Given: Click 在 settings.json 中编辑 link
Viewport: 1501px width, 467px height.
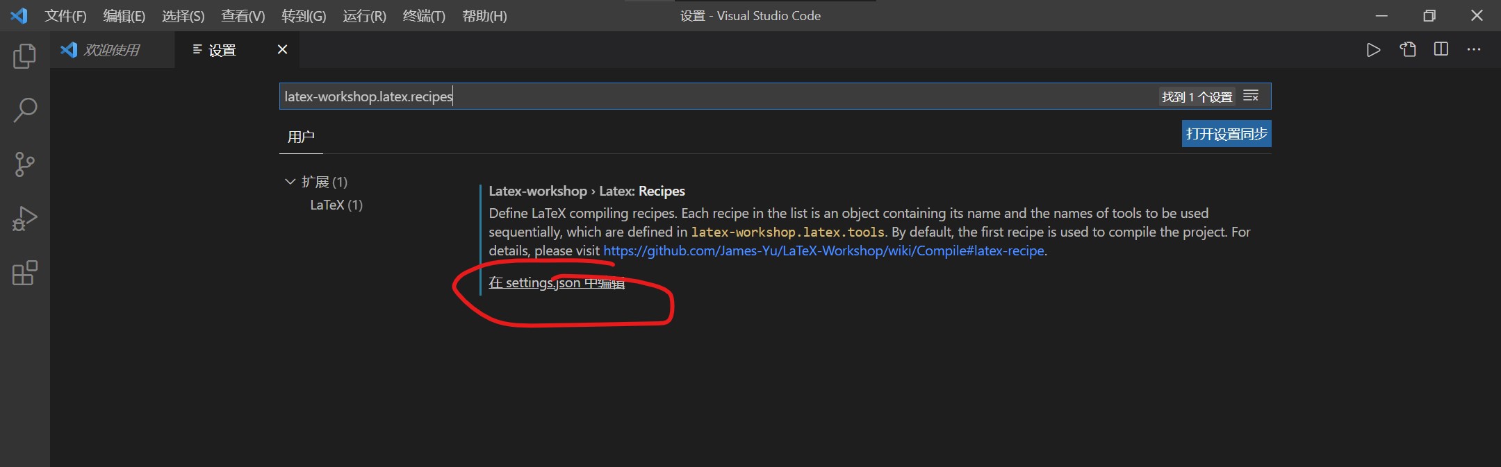Looking at the screenshot, I should tap(556, 283).
